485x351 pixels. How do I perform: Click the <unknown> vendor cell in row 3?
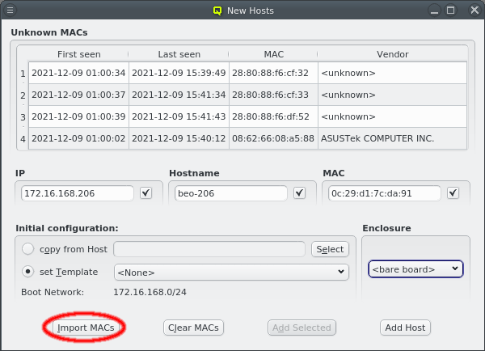tap(392, 116)
